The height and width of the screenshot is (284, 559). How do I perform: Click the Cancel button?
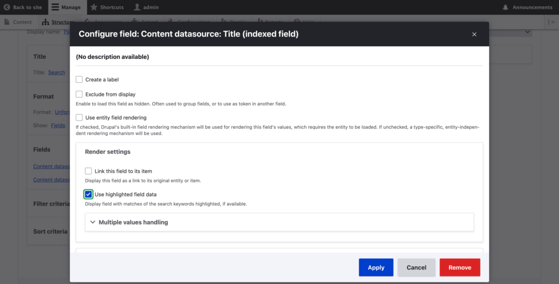click(416, 268)
